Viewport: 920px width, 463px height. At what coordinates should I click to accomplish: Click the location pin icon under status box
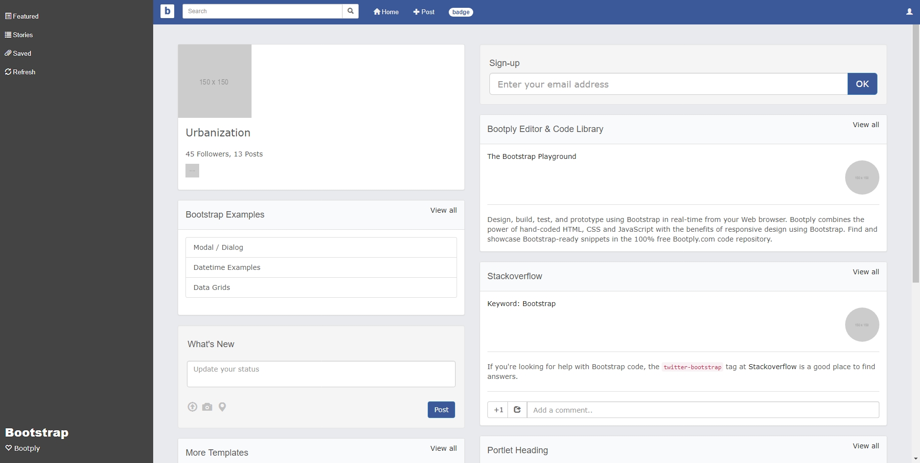222,407
